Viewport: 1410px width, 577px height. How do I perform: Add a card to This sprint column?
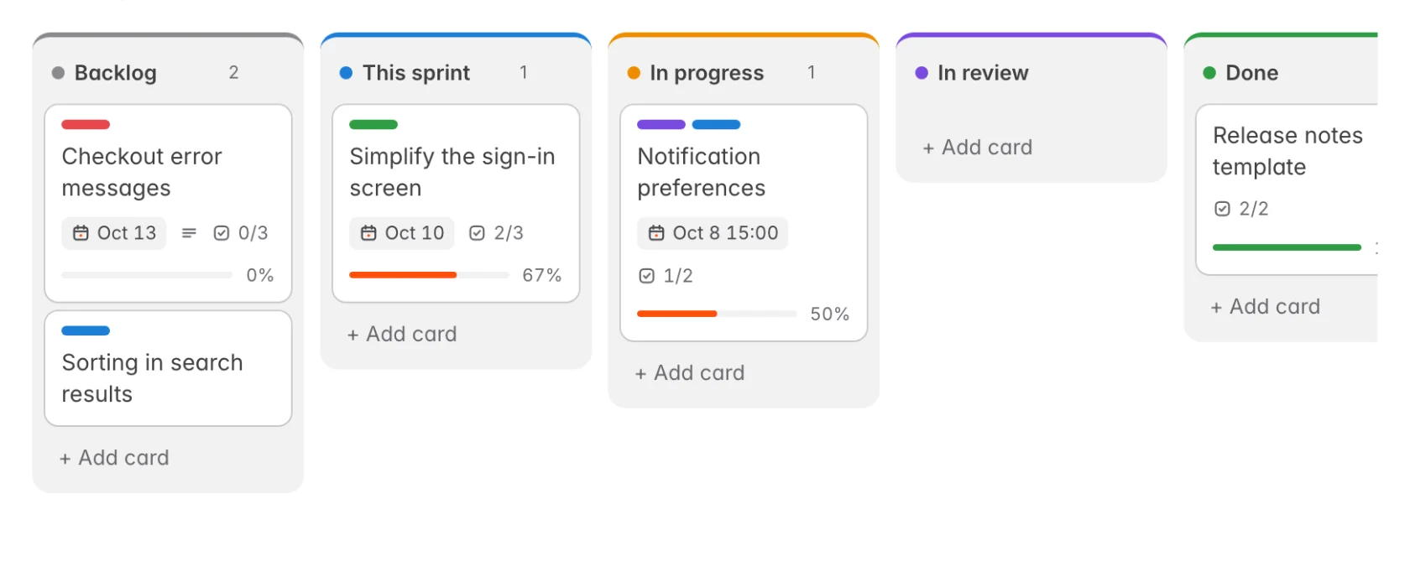[x=402, y=335]
